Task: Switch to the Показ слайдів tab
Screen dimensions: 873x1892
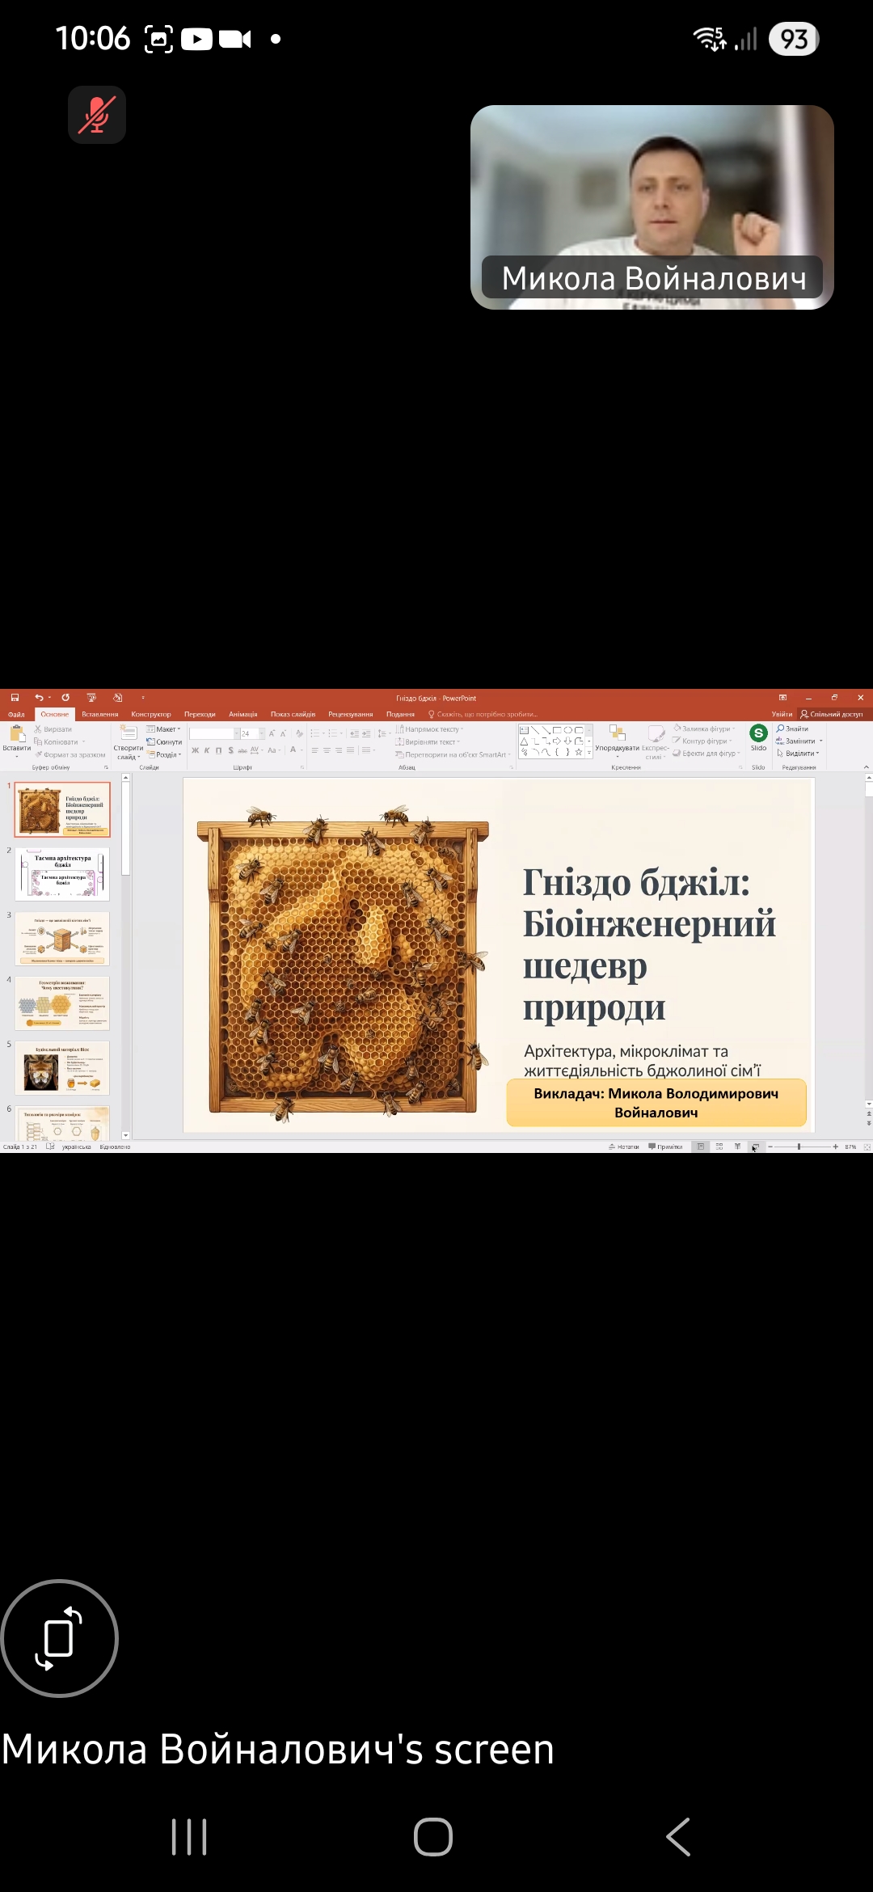Action: (293, 714)
